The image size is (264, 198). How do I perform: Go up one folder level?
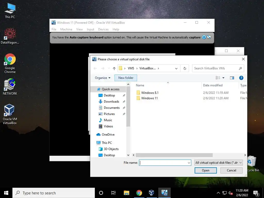click(114, 68)
